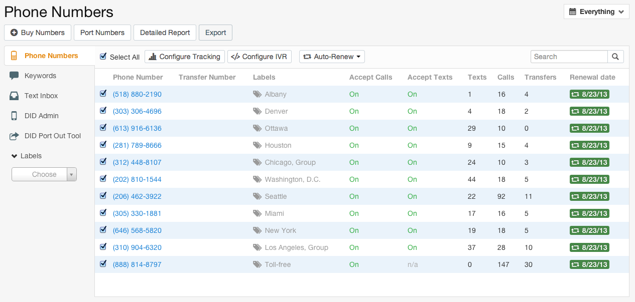The width and height of the screenshot is (635, 302).
Task: Click the Text Inbox tray icon
Action: click(15, 96)
